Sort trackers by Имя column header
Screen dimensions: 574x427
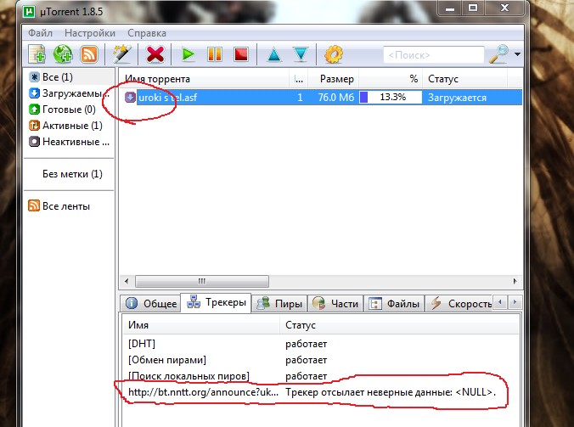tap(201, 325)
